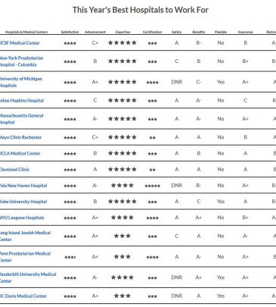Image resolution: width=276 pixels, height=307 pixels.
Task: Visit the NYU Langone Hospitals link
Action: tap(22, 218)
